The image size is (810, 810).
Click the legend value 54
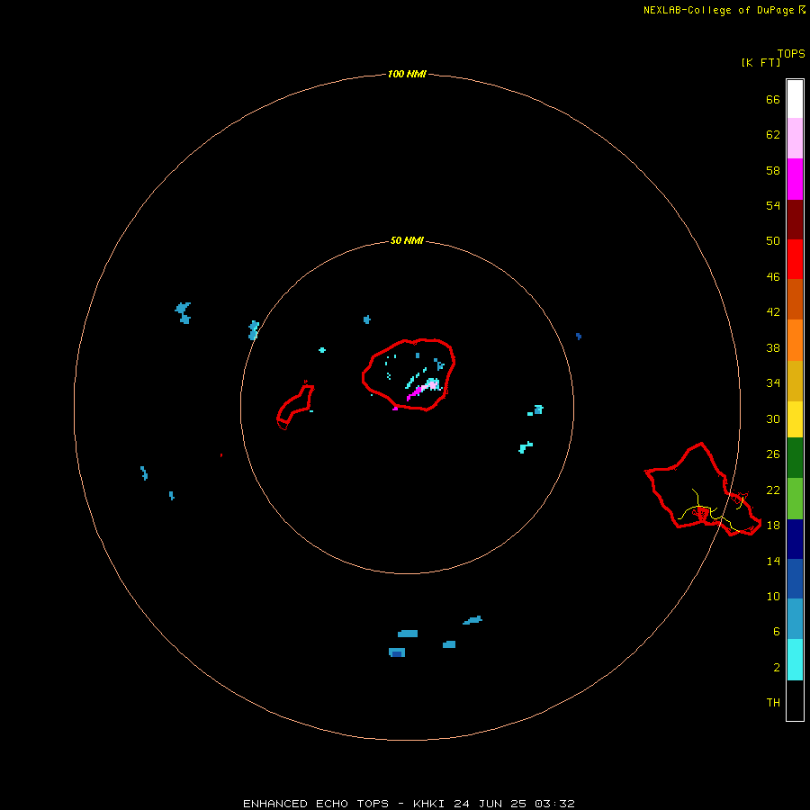point(773,205)
